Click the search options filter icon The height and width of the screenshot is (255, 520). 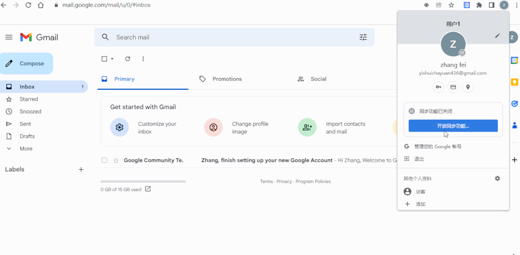coord(363,37)
